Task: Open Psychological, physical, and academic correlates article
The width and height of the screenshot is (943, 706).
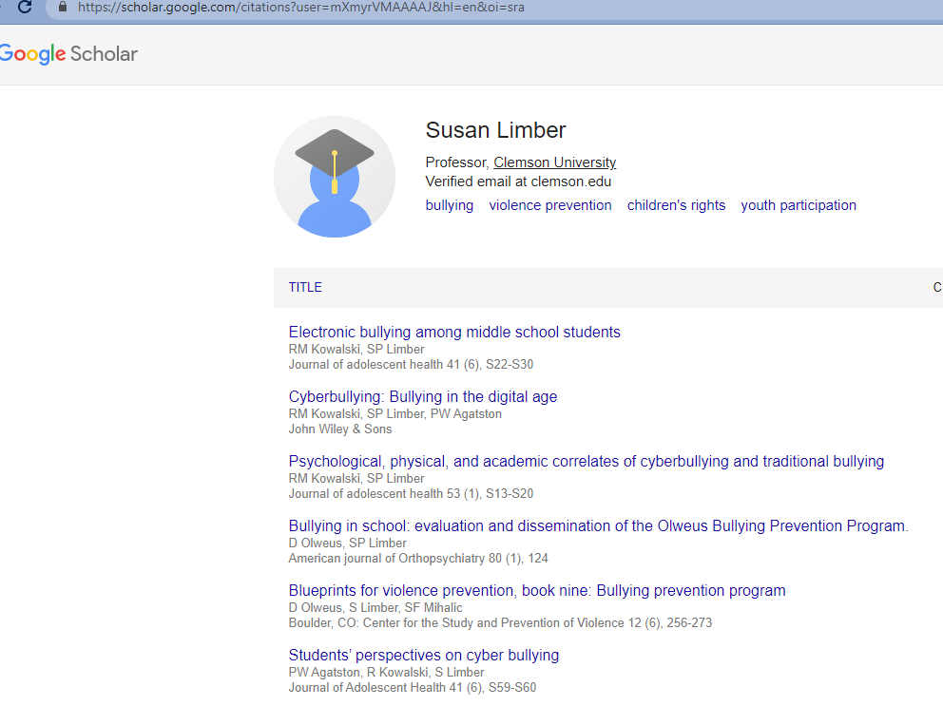Action: (x=586, y=461)
